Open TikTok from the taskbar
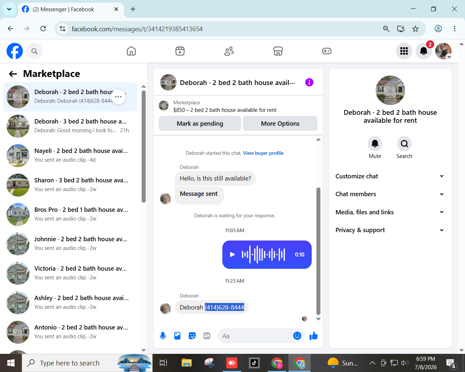The height and width of the screenshot is (372, 465). click(254, 363)
